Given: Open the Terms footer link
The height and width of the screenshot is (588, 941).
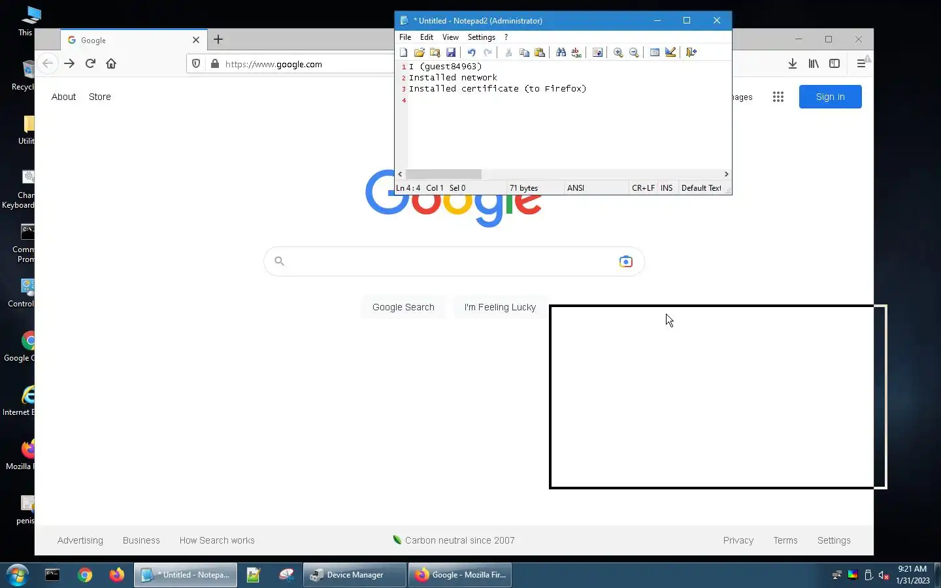Looking at the screenshot, I should pos(785,540).
